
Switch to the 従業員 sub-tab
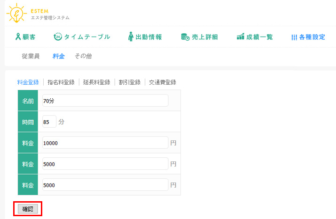31,56
